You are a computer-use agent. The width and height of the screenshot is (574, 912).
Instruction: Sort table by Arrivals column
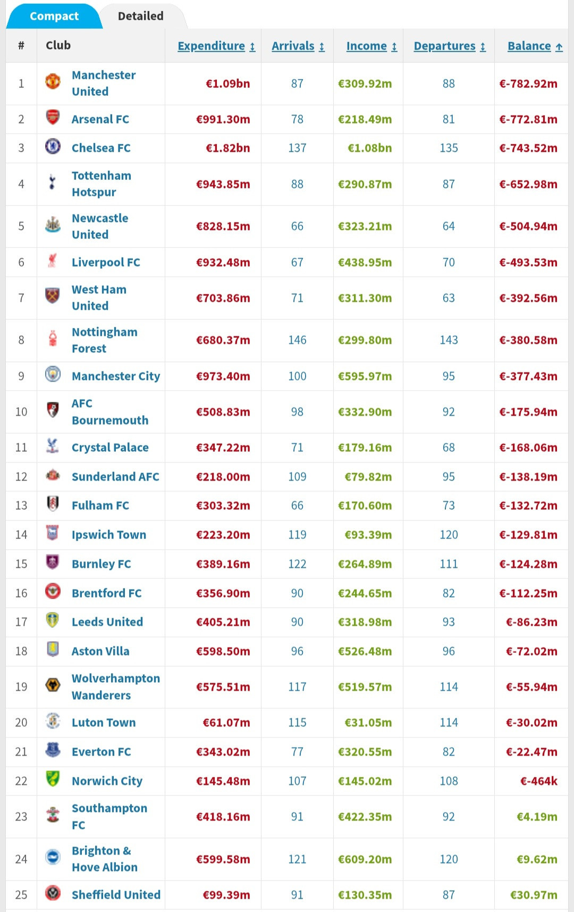click(298, 46)
